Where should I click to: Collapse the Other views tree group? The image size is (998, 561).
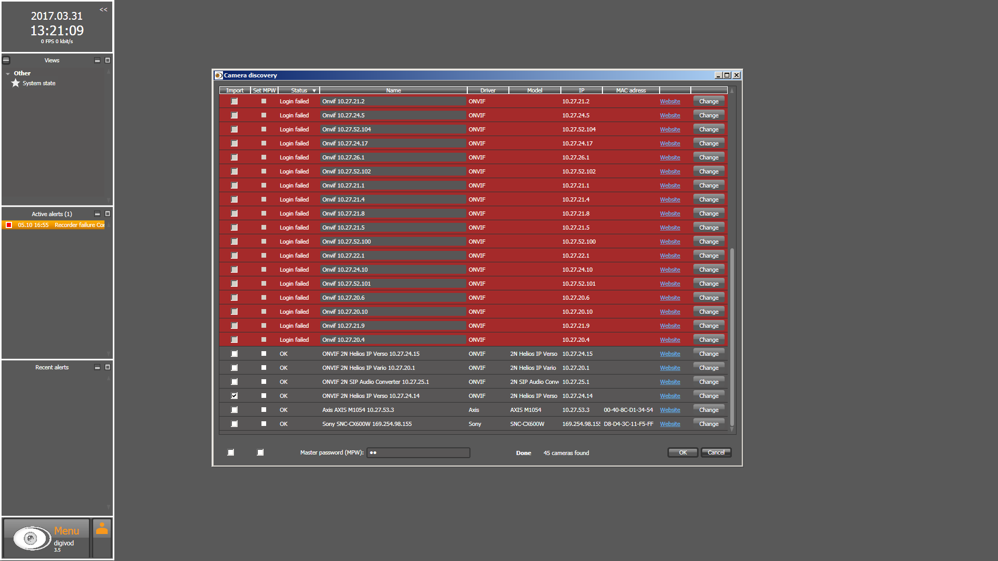[8, 74]
